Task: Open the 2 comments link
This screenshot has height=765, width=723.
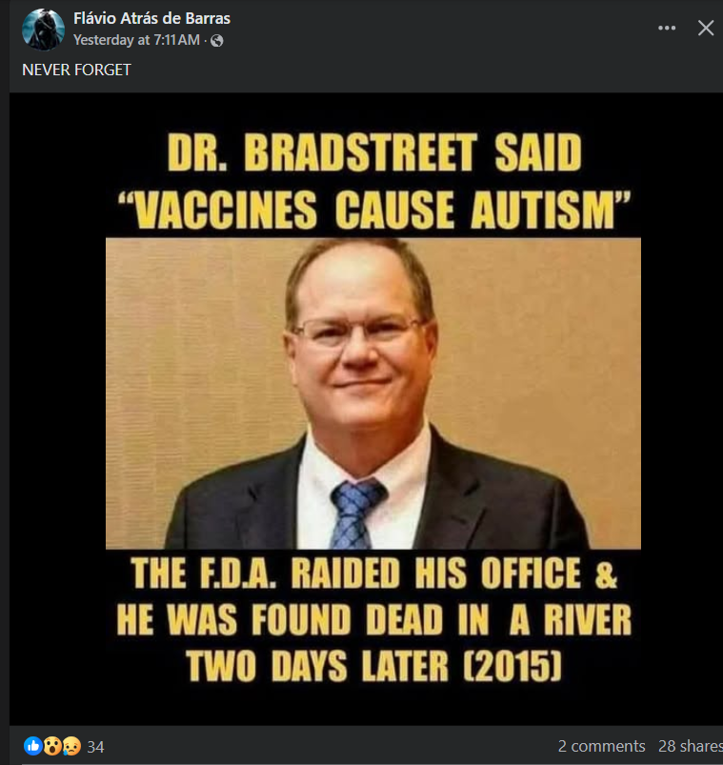Action: [x=601, y=746]
